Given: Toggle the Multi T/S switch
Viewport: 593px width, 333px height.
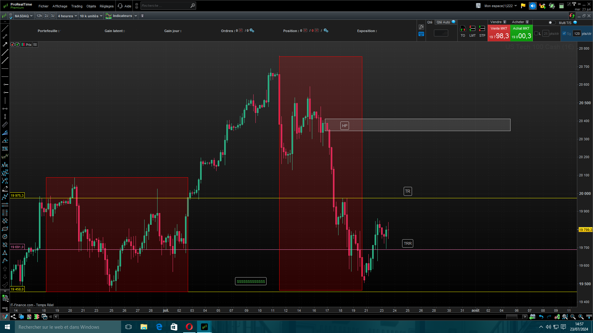Looking at the screenshot, I should 552,23.
